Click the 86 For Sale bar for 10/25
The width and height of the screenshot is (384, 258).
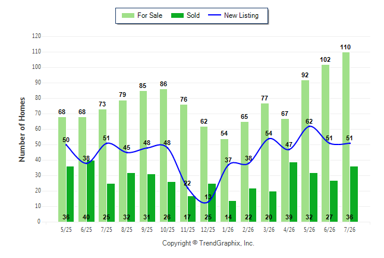[x=163, y=156]
